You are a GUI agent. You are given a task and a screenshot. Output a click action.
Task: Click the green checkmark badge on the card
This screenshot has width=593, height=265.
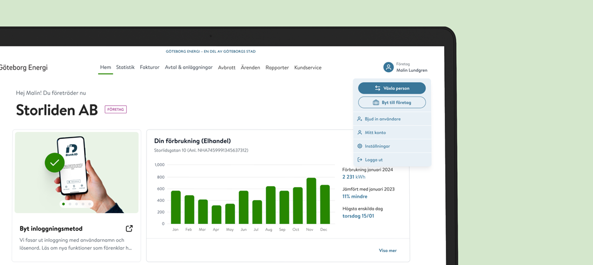(54, 162)
